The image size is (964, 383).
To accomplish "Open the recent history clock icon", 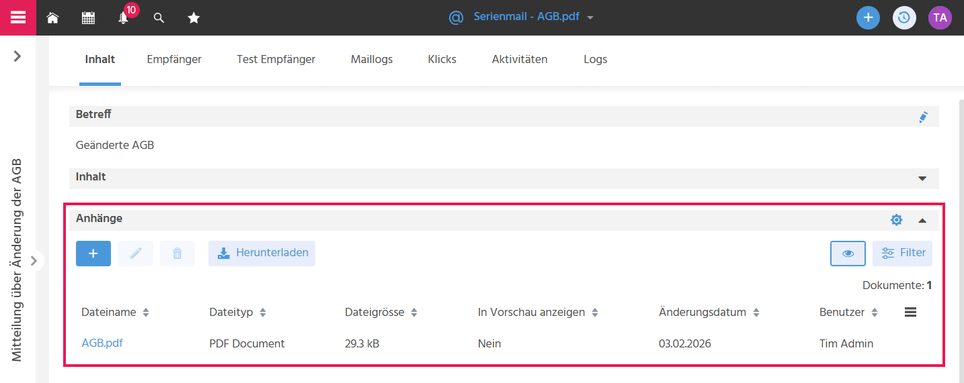I will (904, 17).
